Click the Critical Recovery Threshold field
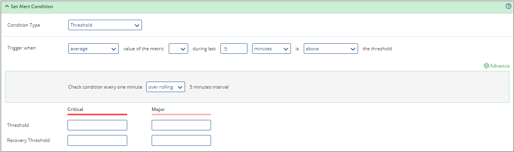The height and width of the screenshot is (152, 514). [x=97, y=140]
